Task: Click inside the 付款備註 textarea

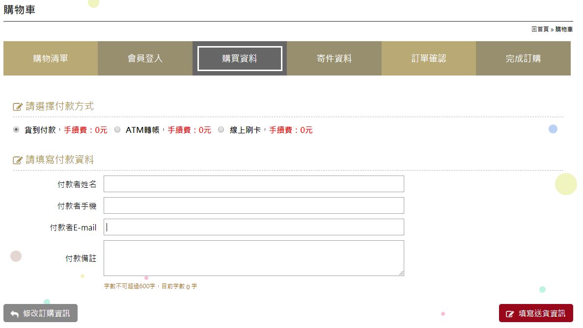Action: (x=253, y=258)
